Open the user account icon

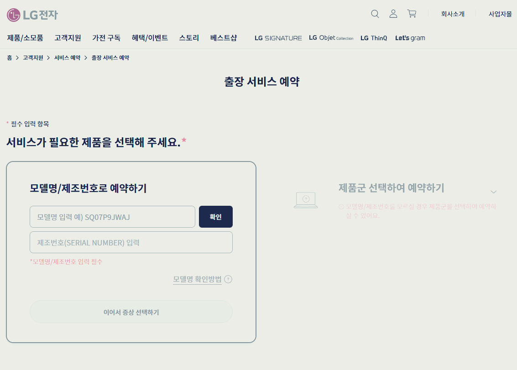pyautogui.click(x=393, y=14)
